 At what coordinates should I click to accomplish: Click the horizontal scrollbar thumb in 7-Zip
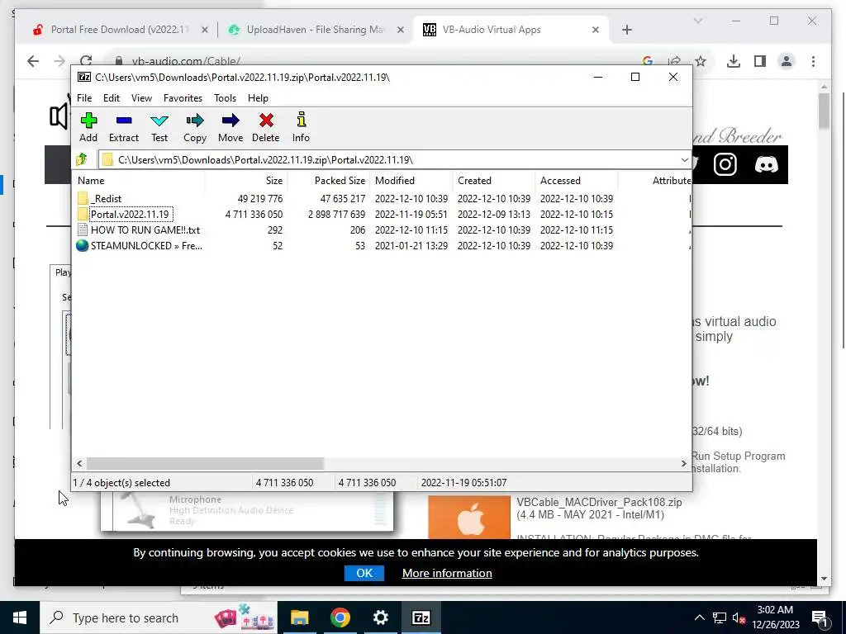click(205, 464)
